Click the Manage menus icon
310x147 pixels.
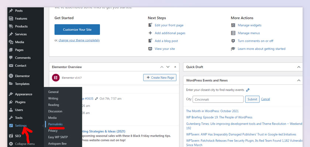pos(233,33)
